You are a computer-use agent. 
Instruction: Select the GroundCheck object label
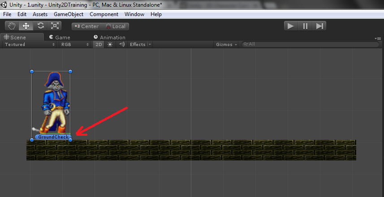[53, 137]
